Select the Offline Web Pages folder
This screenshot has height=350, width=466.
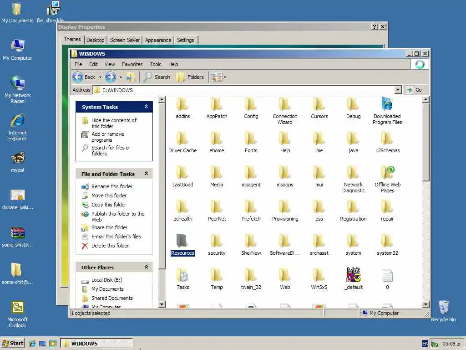point(388,179)
